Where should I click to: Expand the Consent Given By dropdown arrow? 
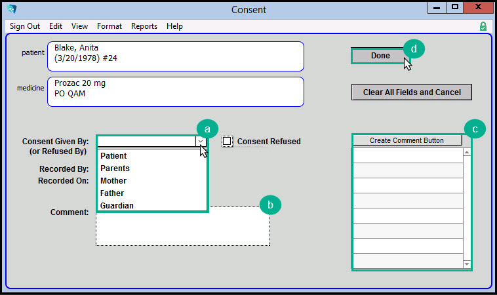(201, 141)
